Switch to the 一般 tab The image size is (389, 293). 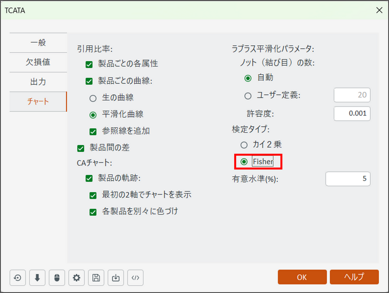(x=38, y=43)
